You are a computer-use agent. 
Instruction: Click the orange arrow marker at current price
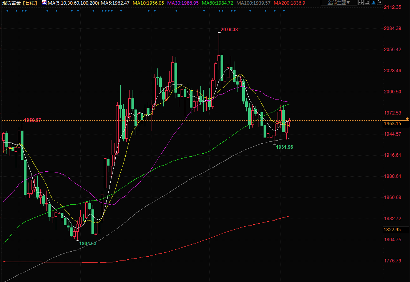point(407,119)
